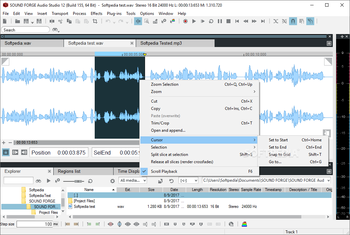Click the Explorer panel search field

coord(19,180)
